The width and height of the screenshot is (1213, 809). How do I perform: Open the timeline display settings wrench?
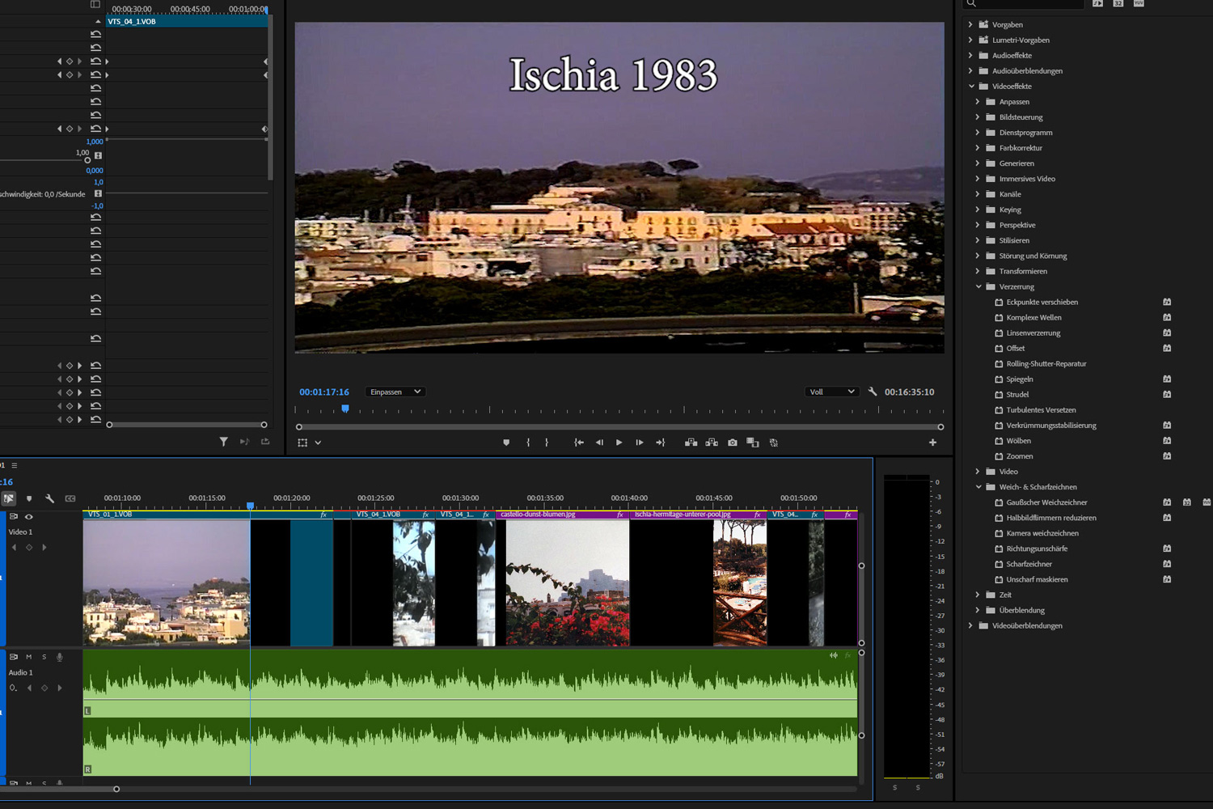pos(49,498)
